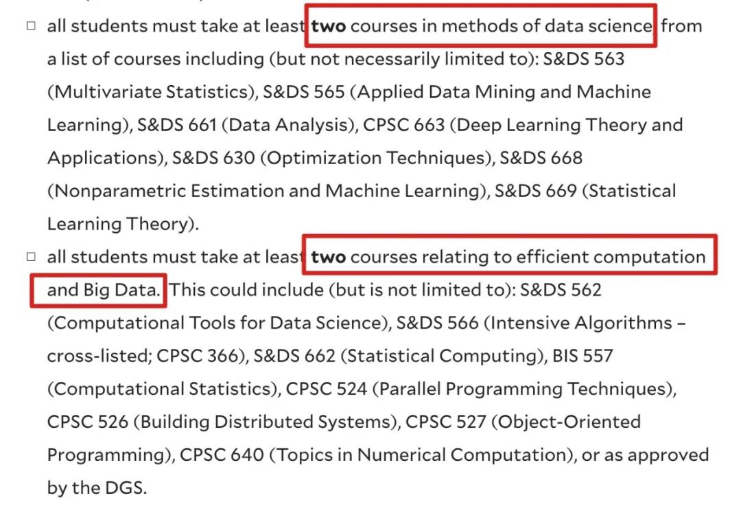The image size is (741, 513).
Task: Select the red-boxed phrase 'and Big Data.'
Action: (x=104, y=290)
